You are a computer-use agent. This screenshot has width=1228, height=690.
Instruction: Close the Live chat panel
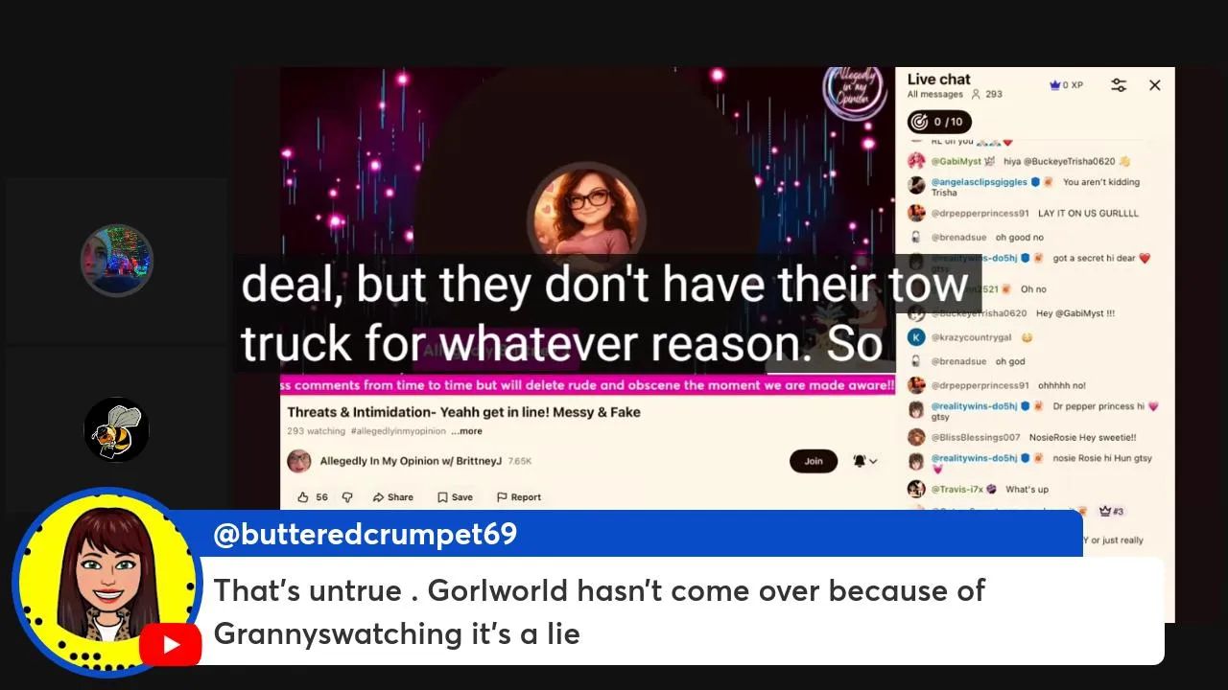pyautogui.click(x=1155, y=85)
